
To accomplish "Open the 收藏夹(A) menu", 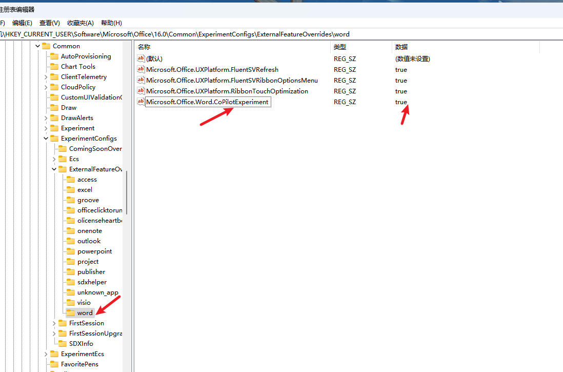I will tap(81, 23).
